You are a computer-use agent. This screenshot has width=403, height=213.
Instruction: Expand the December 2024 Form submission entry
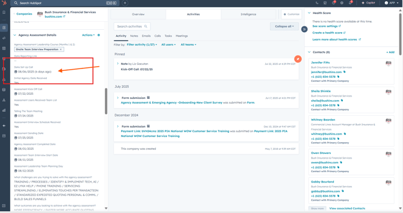(118, 126)
